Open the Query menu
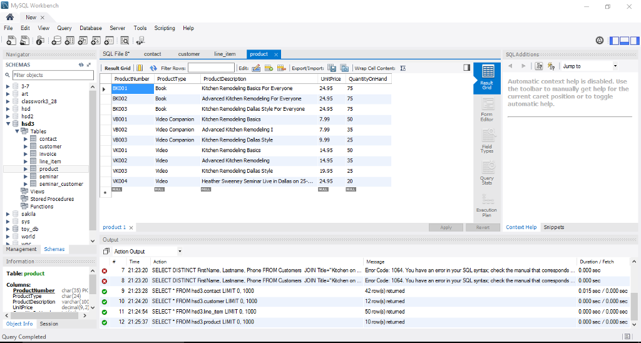641x343 pixels. tap(64, 28)
